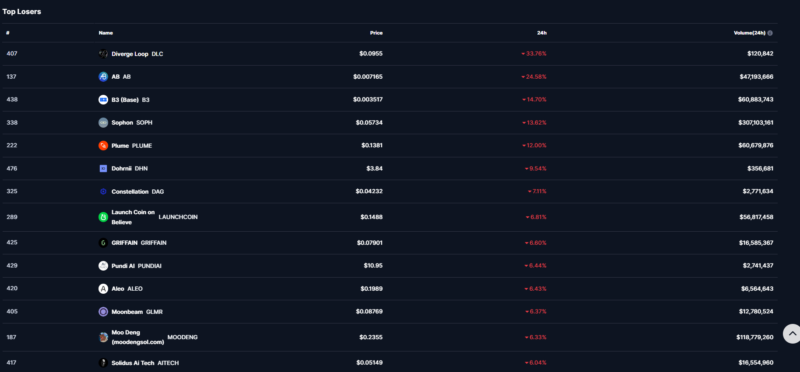Open the GRIFFAIN coin page link
This screenshot has width=800, height=372.
pyautogui.click(x=139, y=243)
